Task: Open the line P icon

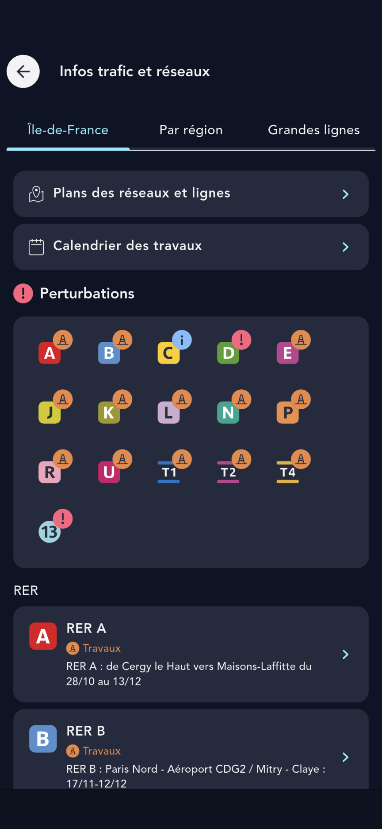Action: pos(288,412)
